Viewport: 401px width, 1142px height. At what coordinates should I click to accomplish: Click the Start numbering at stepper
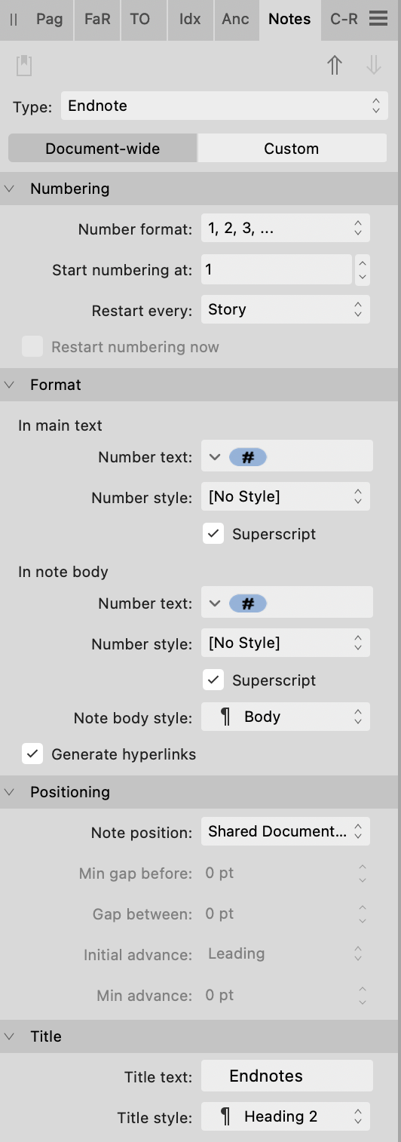363,269
